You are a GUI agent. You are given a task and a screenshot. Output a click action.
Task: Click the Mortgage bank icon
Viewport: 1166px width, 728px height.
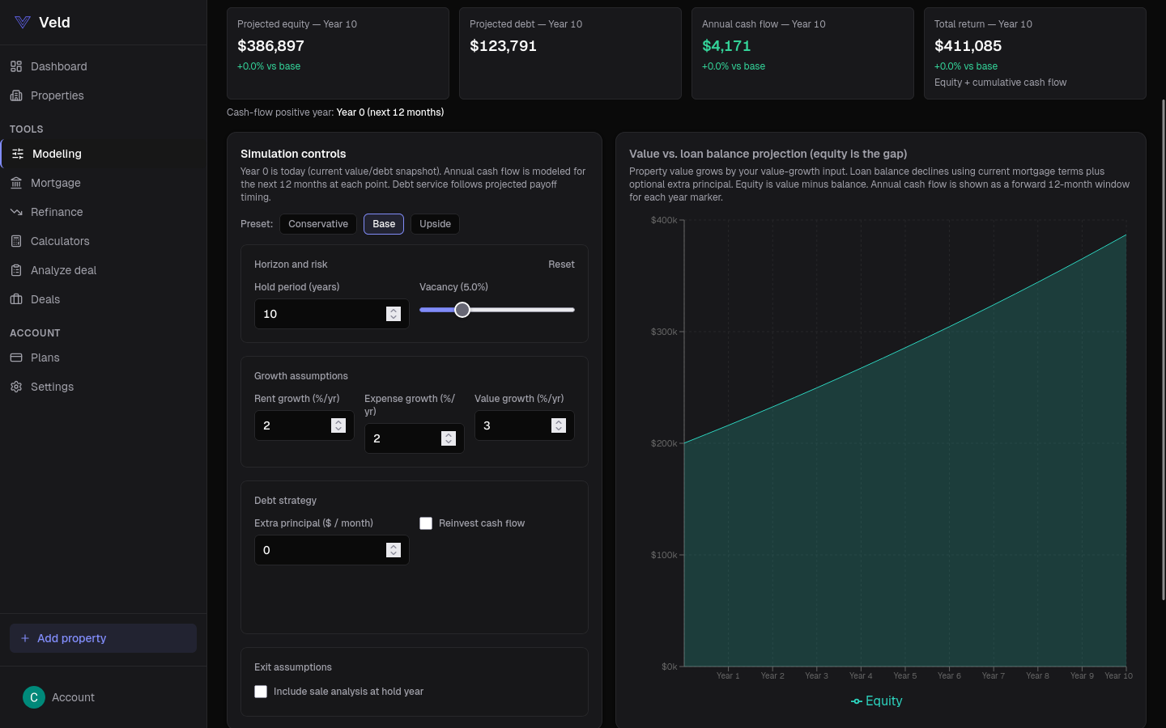[x=16, y=183]
